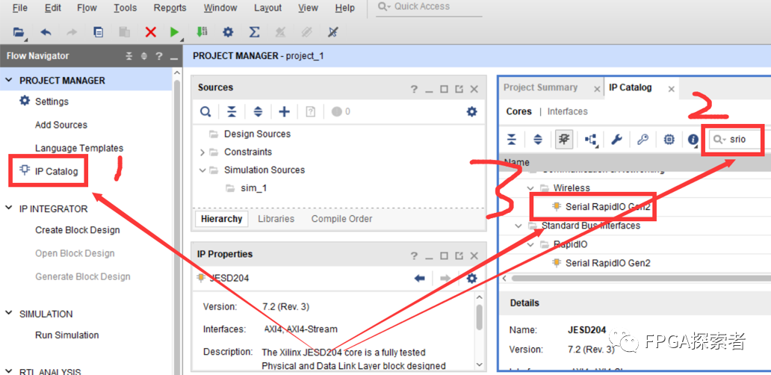The width and height of the screenshot is (771, 375).
Task: Collapse the Simulation Sources folder
Action: 202,170
